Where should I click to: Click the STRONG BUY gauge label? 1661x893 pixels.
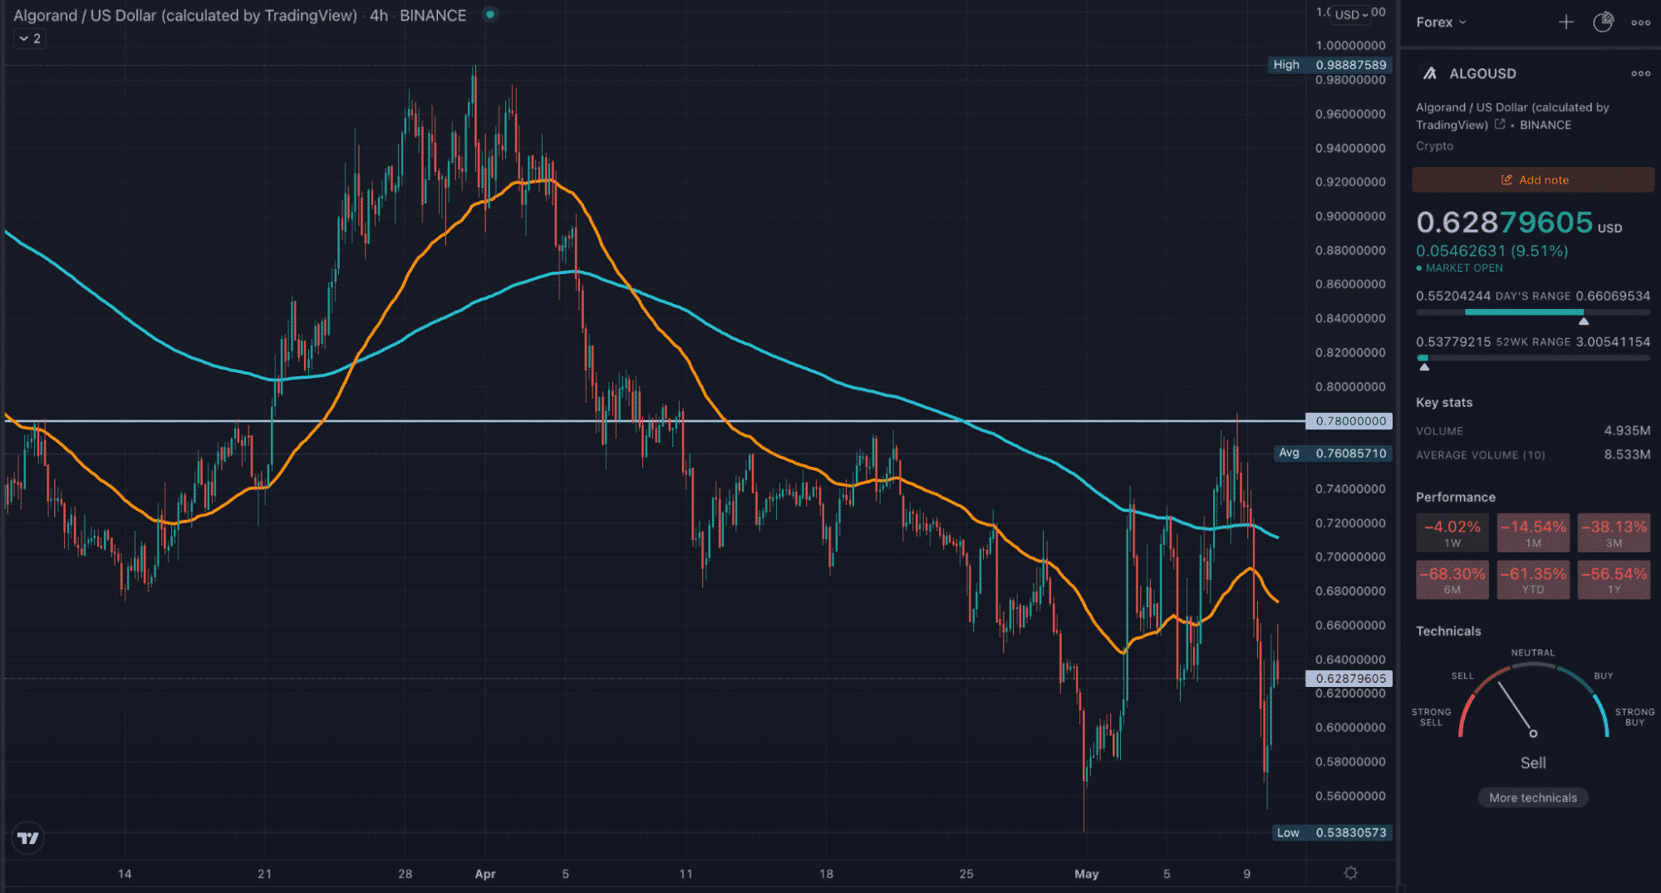coord(1634,717)
